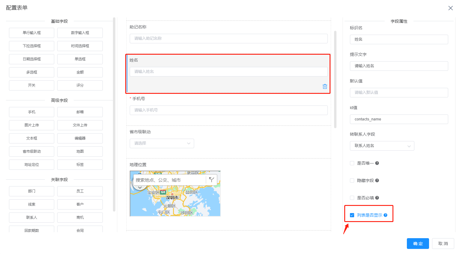The height and width of the screenshot is (254, 459).
Task: Click the center form area vertical scrollbar
Action: coord(335,79)
